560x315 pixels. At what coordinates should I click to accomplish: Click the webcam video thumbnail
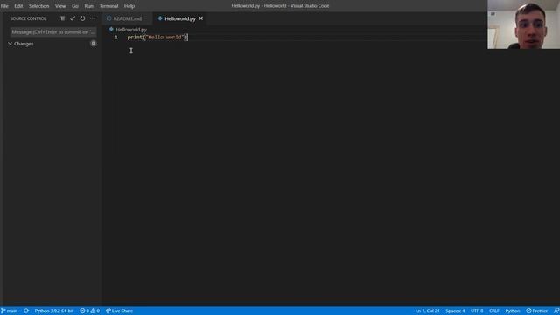(523, 24)
